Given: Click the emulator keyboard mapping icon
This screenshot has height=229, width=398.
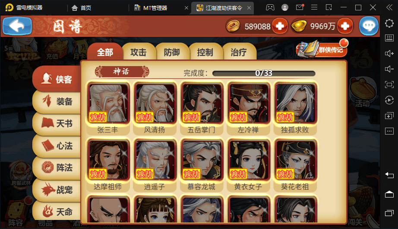Looking at the screenshot, I should [x=389, y=38].
